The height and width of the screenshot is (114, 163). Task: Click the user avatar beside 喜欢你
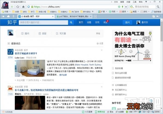[138, 22]
